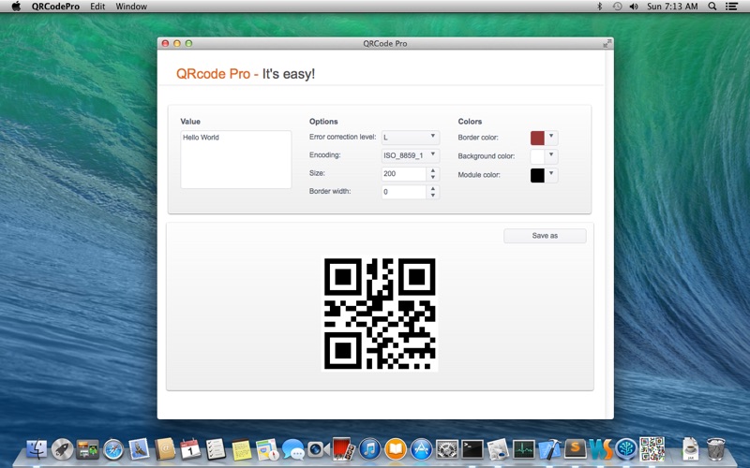750x468 pixels.
Task: Increase Border width with up arrow
Action: [433, 189]
